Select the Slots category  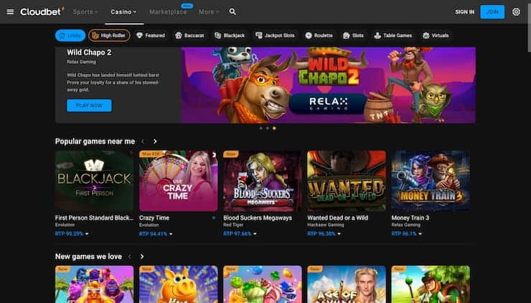click(353, 35)
